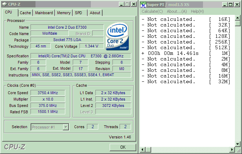
Task: Select the Not calculated 4M line
Action: (186, 65)
